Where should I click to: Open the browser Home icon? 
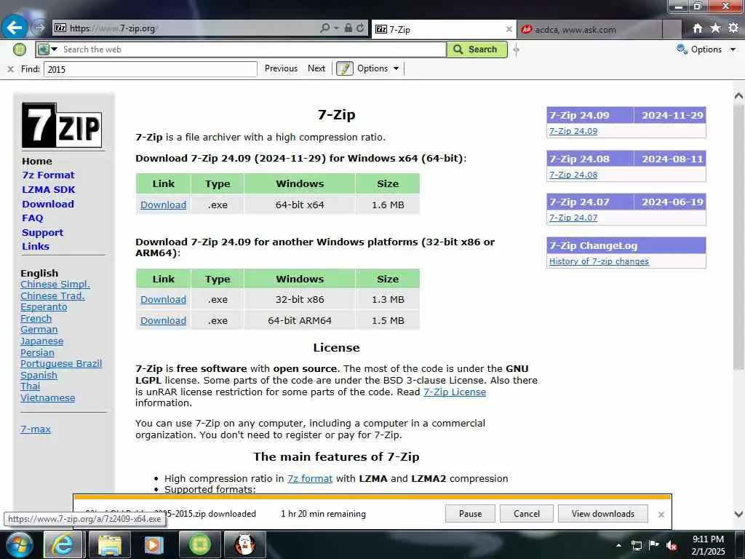point(697,28)
